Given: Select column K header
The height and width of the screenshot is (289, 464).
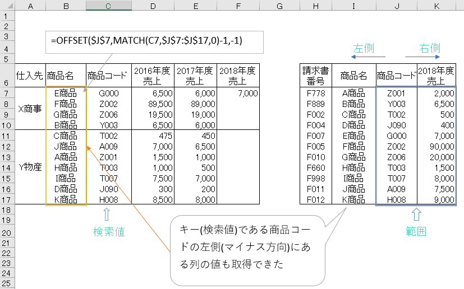Looking at the screenshot, I should (x=437, y=5).
